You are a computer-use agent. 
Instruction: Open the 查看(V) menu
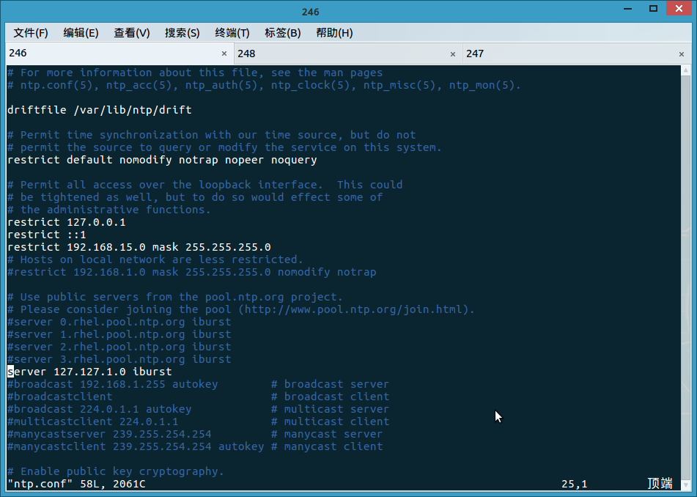[132, 33]
